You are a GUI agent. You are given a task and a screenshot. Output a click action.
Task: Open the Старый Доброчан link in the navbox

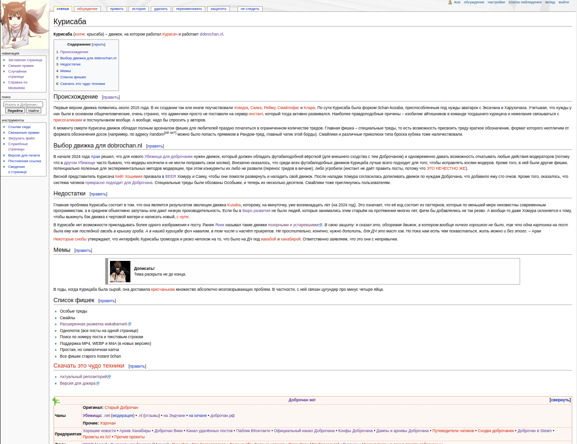tap(121, 407)
